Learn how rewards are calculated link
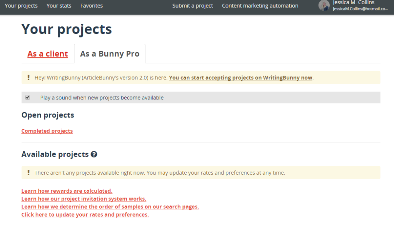394x235 pixels. point(67,191)
